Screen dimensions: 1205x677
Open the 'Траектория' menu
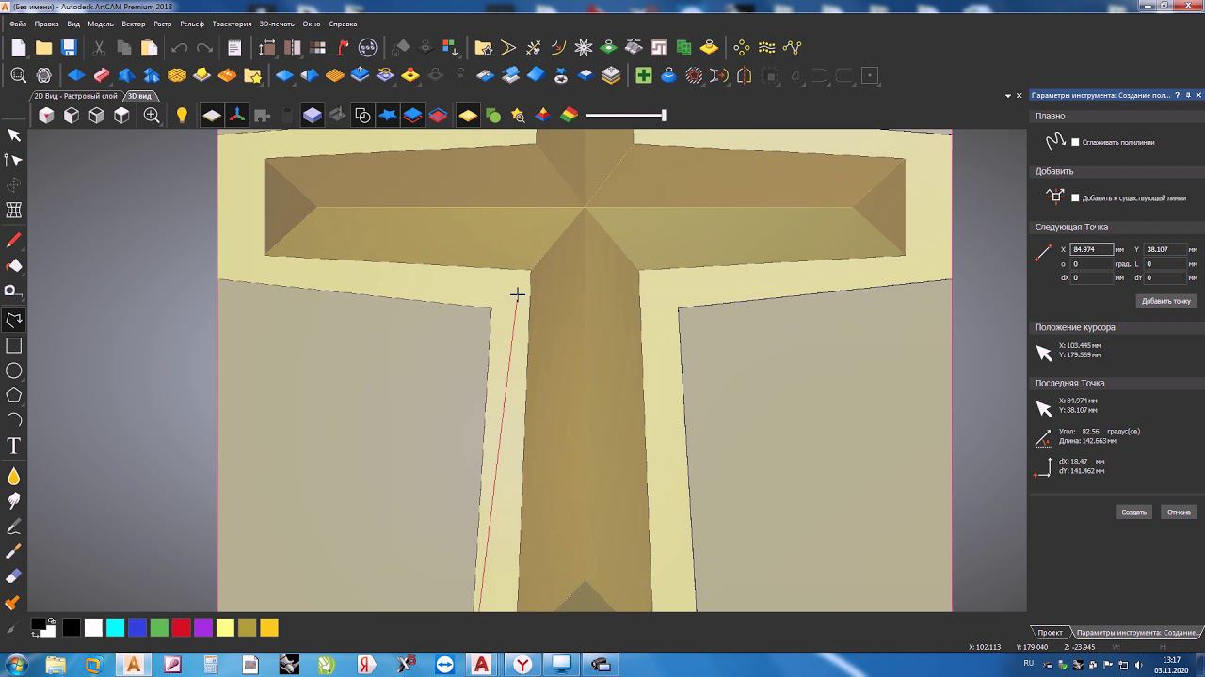[x=232, y=24]
